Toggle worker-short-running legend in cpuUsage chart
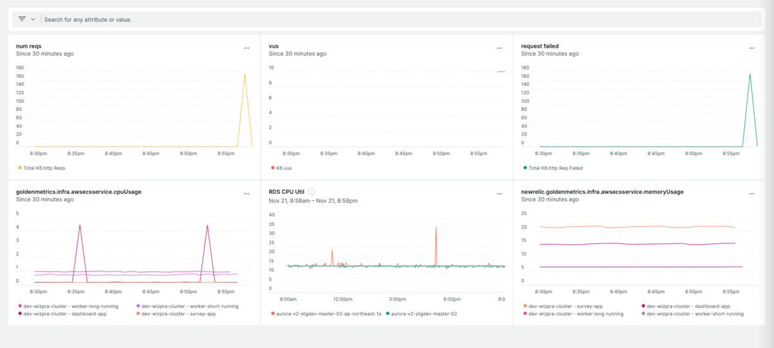Image resolution: width=774 pixels, height=348 pixels. pos(188,306)
